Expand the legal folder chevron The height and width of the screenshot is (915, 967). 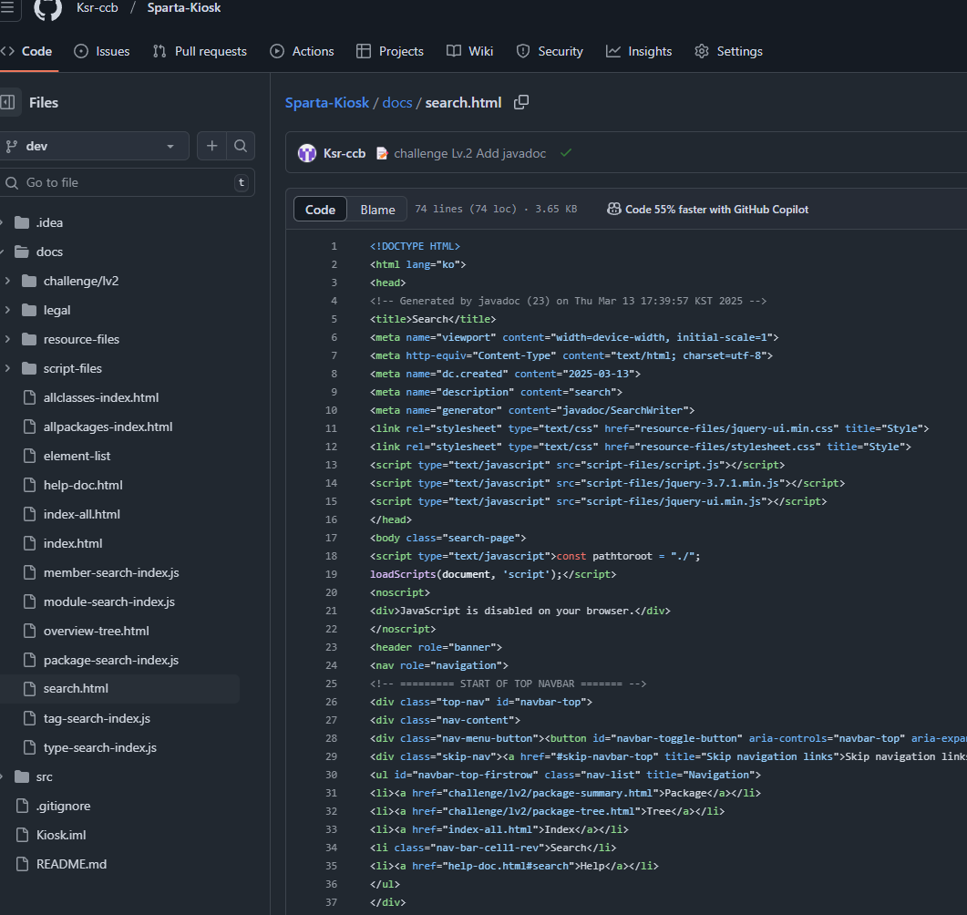[x=7, y=310]
